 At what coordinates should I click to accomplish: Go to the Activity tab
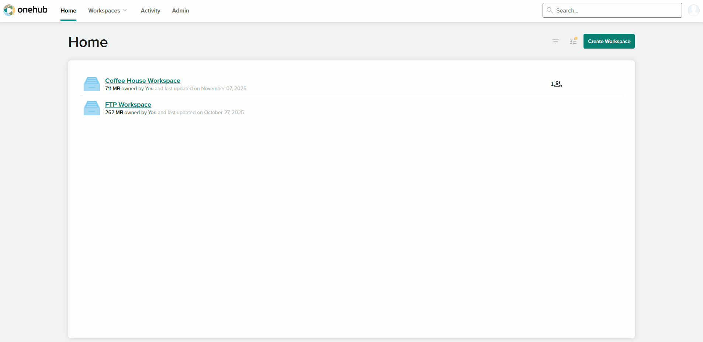[150, 11]
